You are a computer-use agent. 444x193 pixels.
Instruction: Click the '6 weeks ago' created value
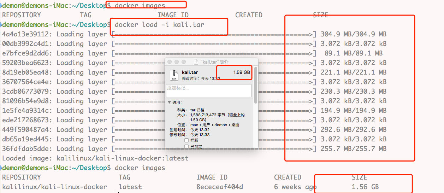(295, 187)
